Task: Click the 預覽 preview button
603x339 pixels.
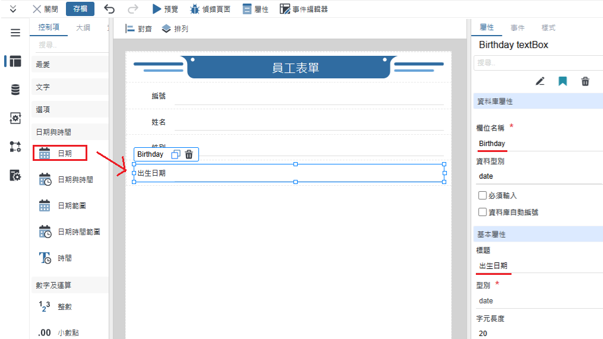Action: click(x=165, y=9)
